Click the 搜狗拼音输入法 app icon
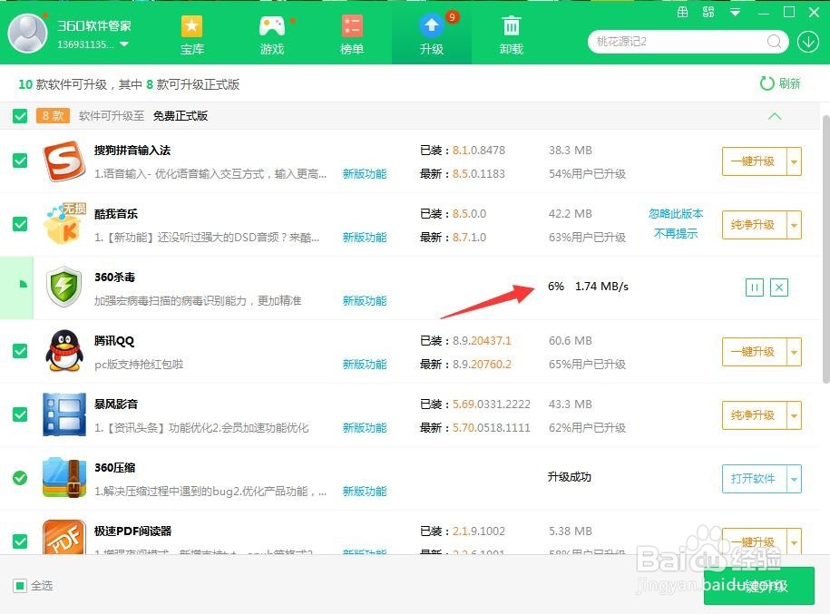 (64, 161)
